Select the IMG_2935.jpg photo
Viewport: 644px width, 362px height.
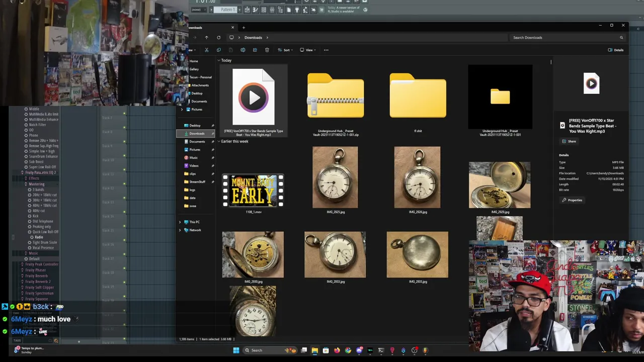417,254
